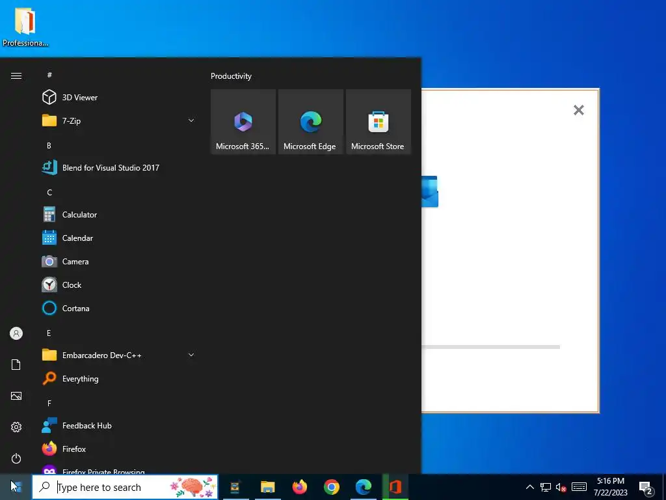Click the letter F section header

coord(49,403)
